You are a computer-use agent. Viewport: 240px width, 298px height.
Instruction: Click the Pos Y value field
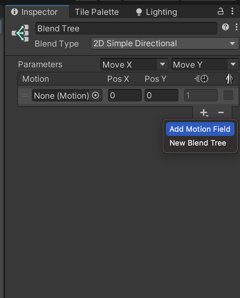161,96
